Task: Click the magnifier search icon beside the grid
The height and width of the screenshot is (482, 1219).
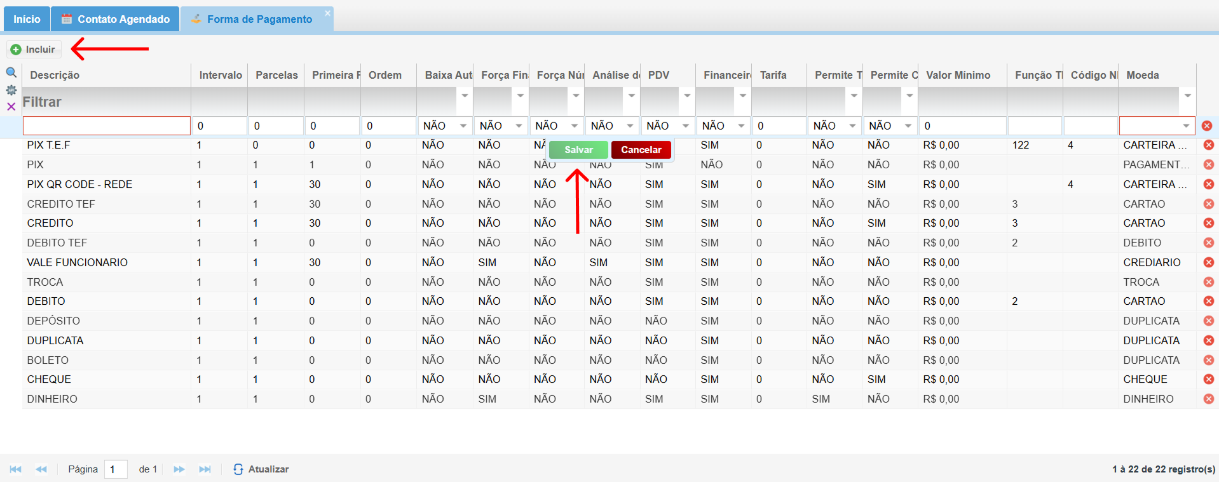Action: point(11,72)
